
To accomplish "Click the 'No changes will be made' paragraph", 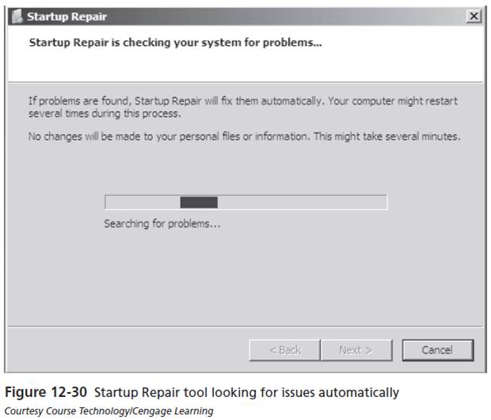I will (x=244, y=136).
